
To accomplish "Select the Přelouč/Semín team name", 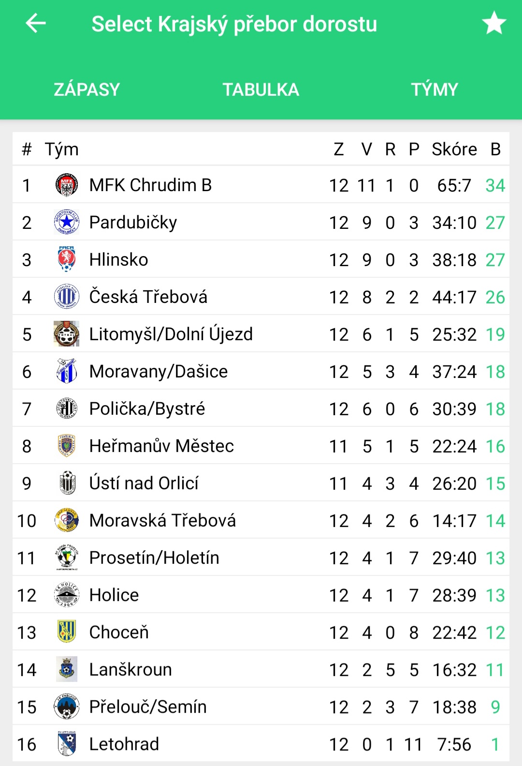I will 148,706.
